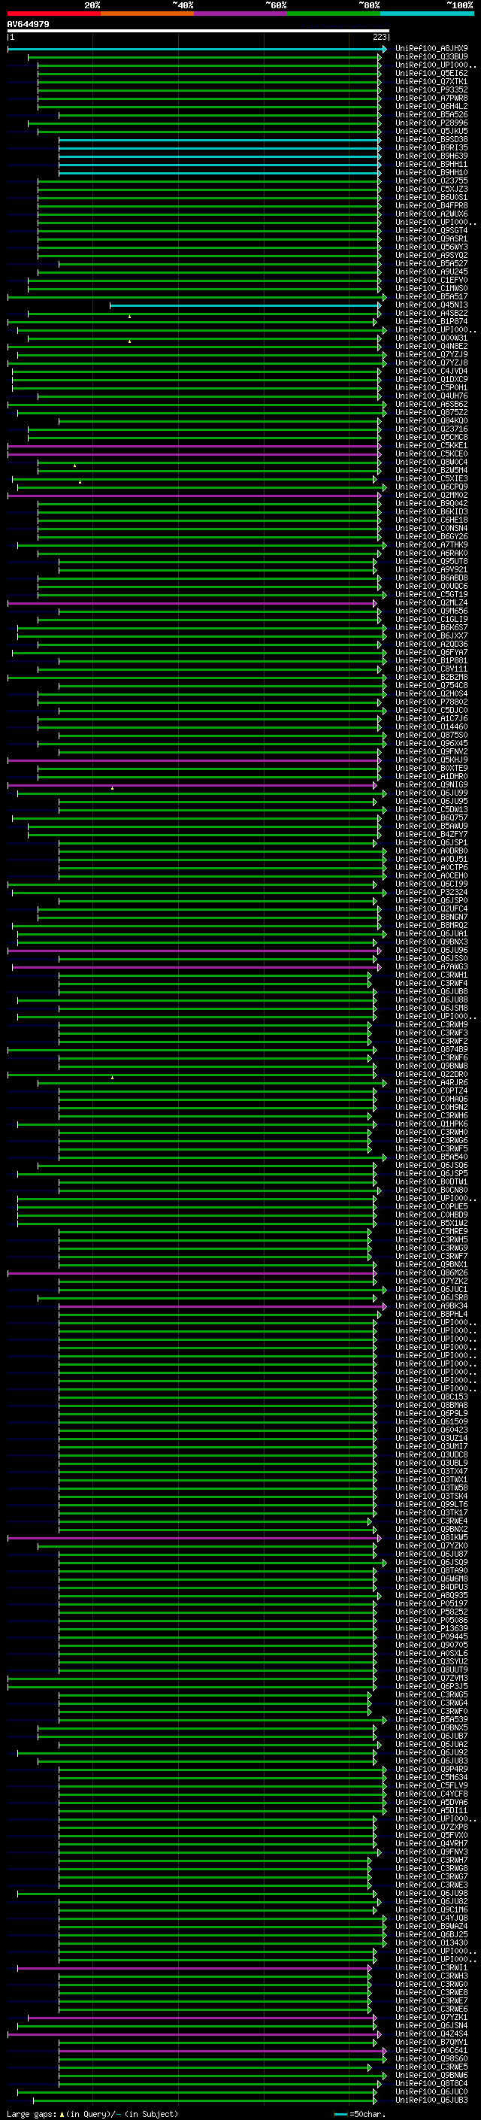Open hit UniRef100_Q5EI62
This screenshot has width=481, height=2120.
431,73
